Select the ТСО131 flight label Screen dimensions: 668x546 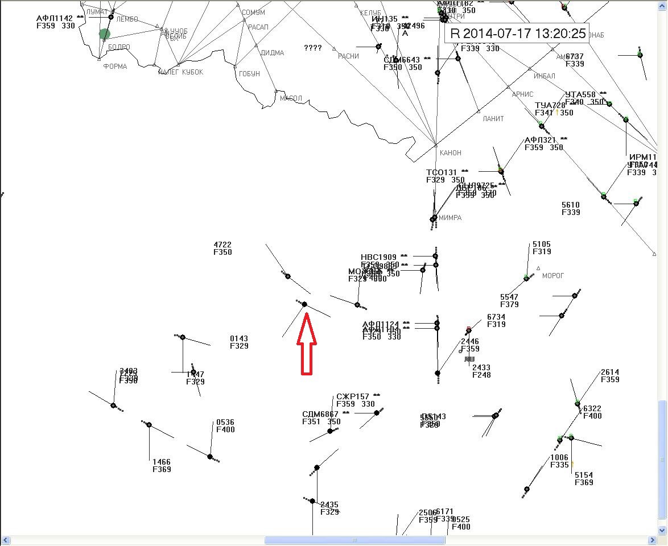pyautogui.click(x=447, y=176)
